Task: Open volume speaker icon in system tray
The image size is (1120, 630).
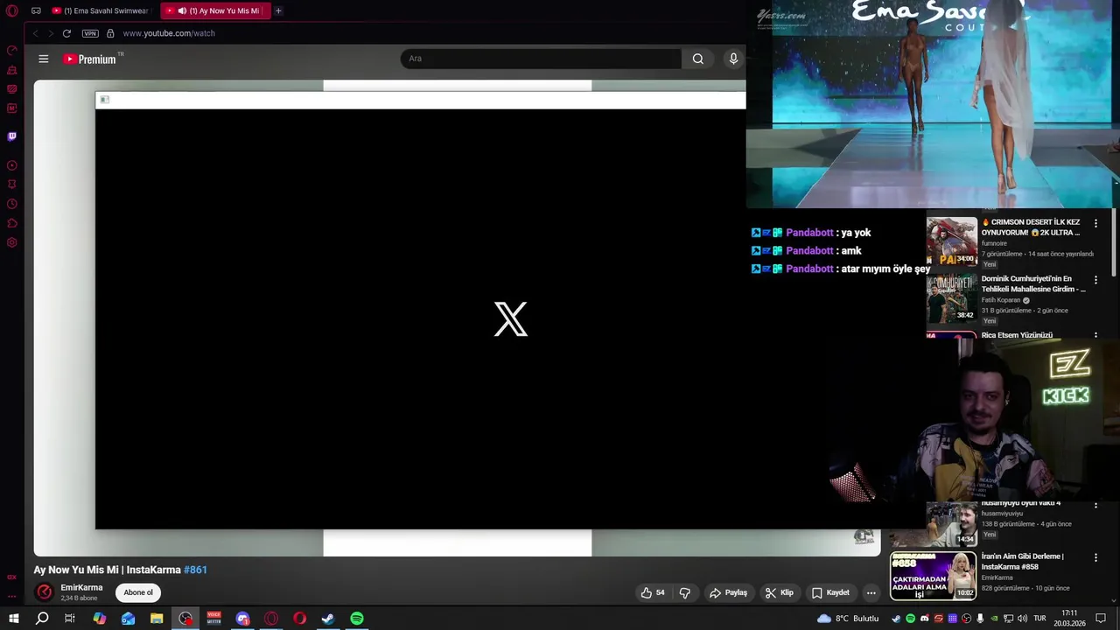Action: point(1023,619)
